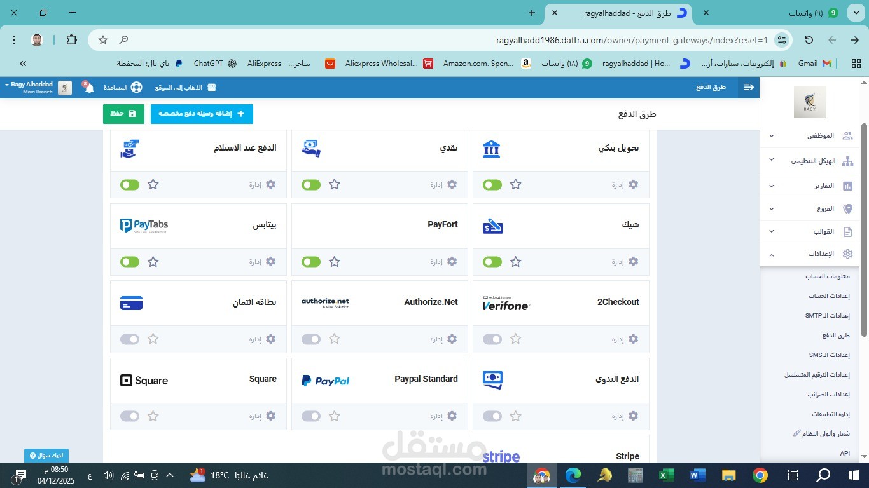This screenshot has width=869, height=488.
Task: Click the Authorize.Net card star icon
Action: (335, 339)
